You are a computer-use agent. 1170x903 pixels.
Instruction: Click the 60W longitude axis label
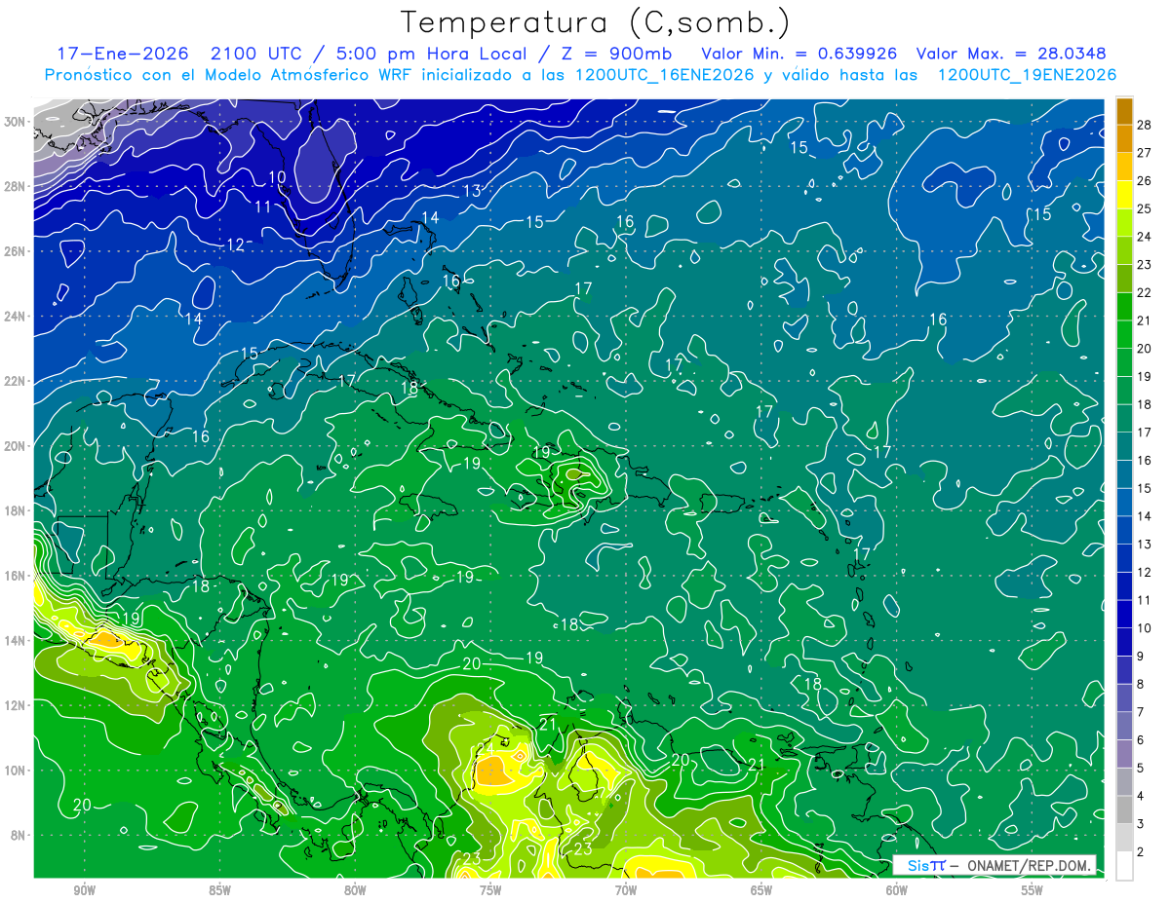pos(897,890)
